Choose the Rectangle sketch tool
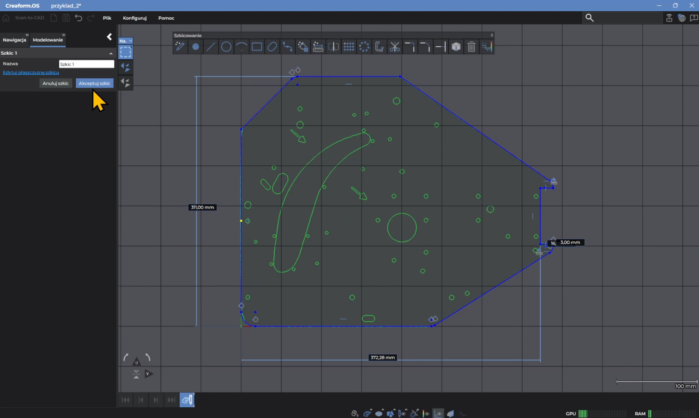This screenshot has height=418, width=699. point(257,47)
